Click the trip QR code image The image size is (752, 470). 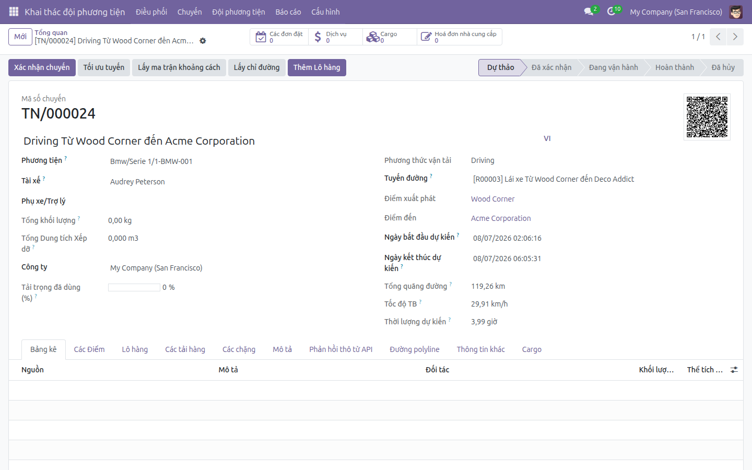(707, 117)
